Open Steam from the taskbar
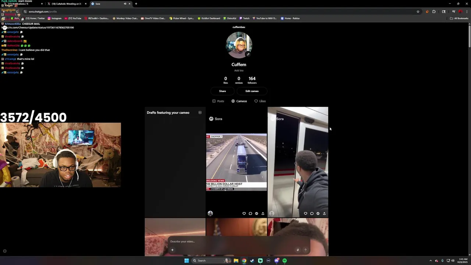471x265 pixels. pyautogui.click(x=252, y=261)
